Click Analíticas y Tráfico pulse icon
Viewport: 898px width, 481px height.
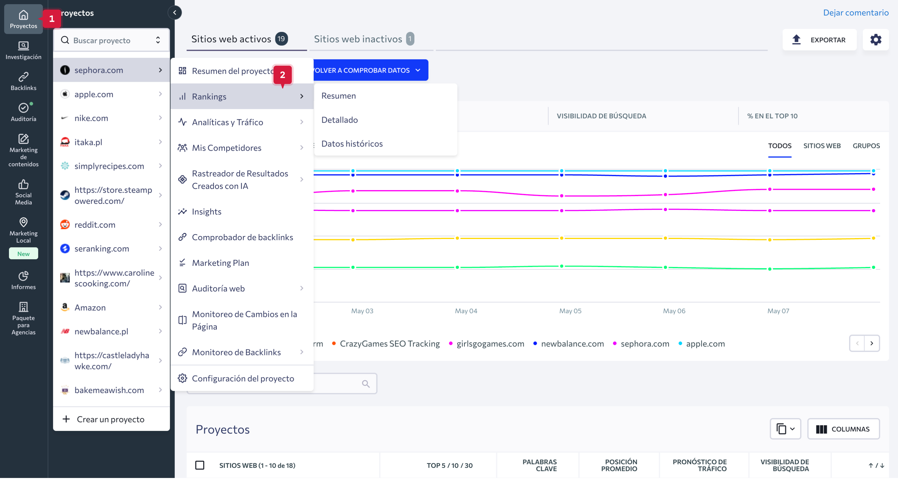click(x=182, y=122)
